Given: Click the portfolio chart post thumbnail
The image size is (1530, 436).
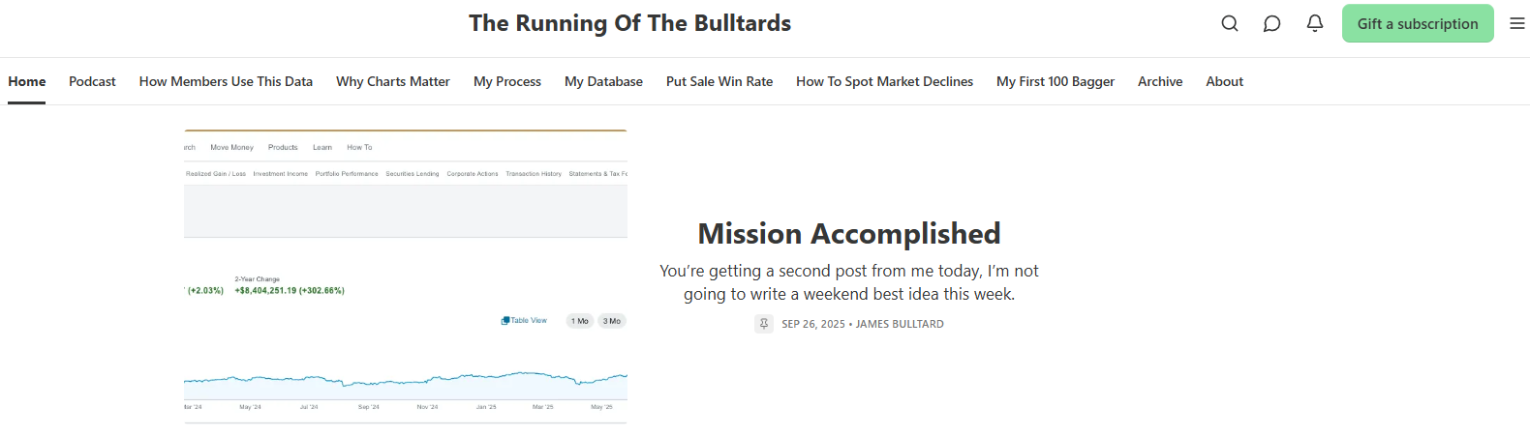Looking at the screenshot, I should coord(406,276).
